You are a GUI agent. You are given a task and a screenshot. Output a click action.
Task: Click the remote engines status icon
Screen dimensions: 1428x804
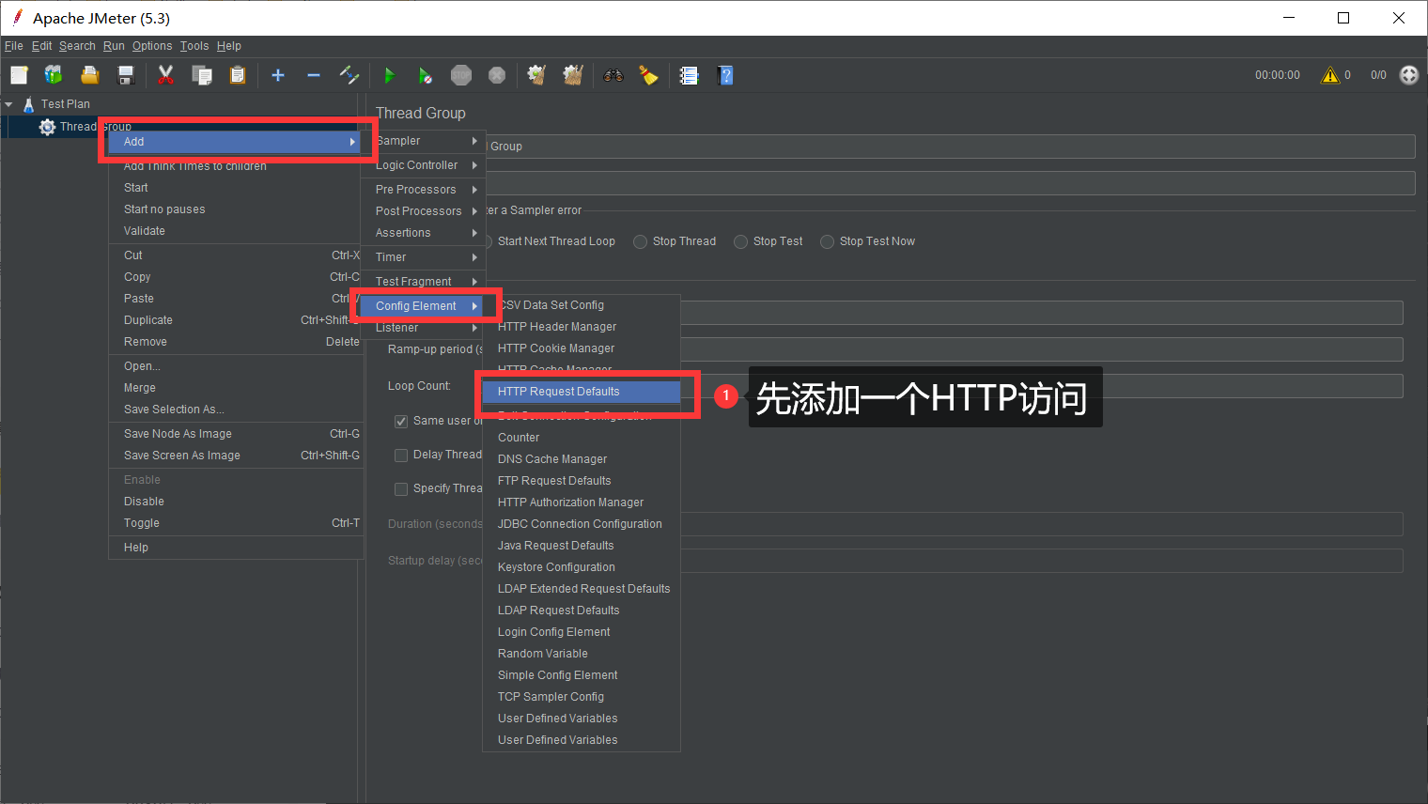(1409, 75)
